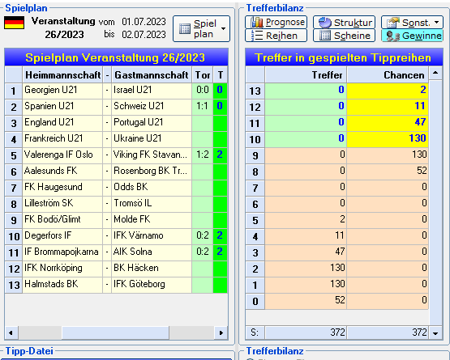
Task: Click Treffer value 47 in row 3
Action: (x=306, y=253)
